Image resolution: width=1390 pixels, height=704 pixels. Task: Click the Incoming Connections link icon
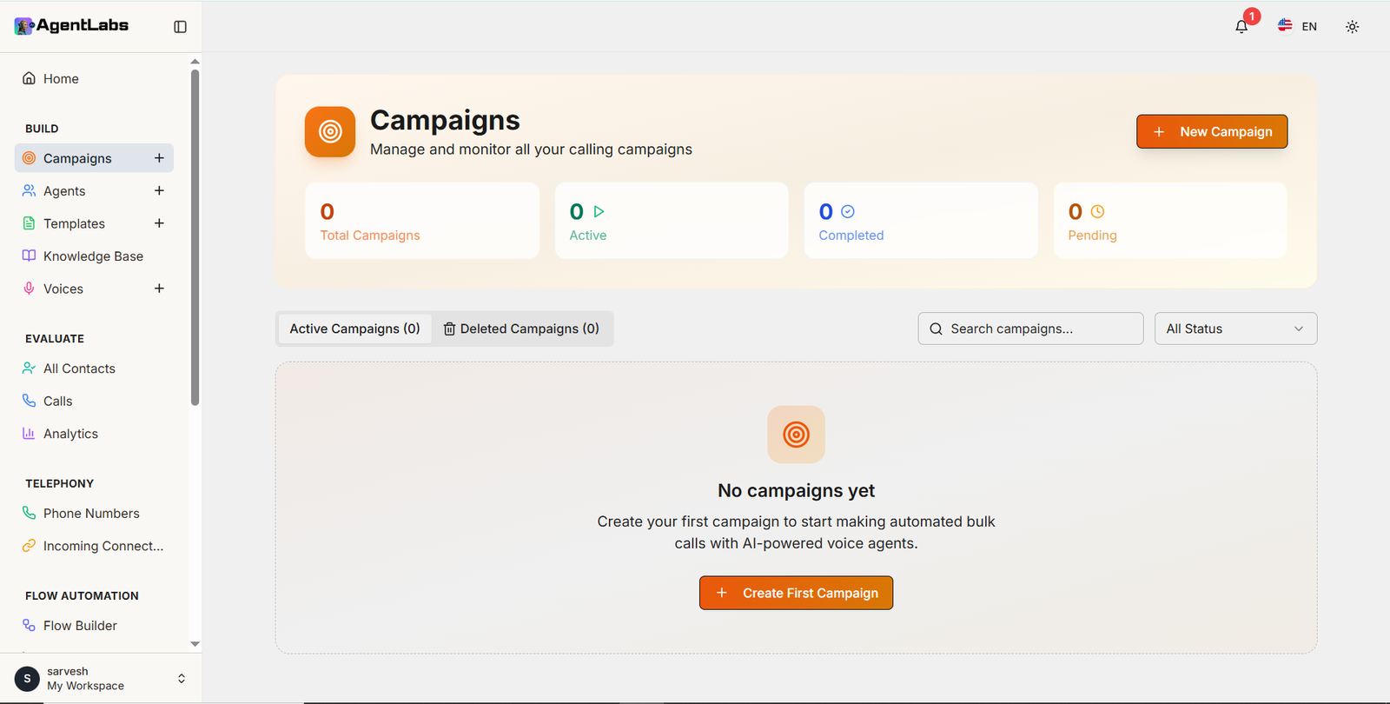(29, 546)
